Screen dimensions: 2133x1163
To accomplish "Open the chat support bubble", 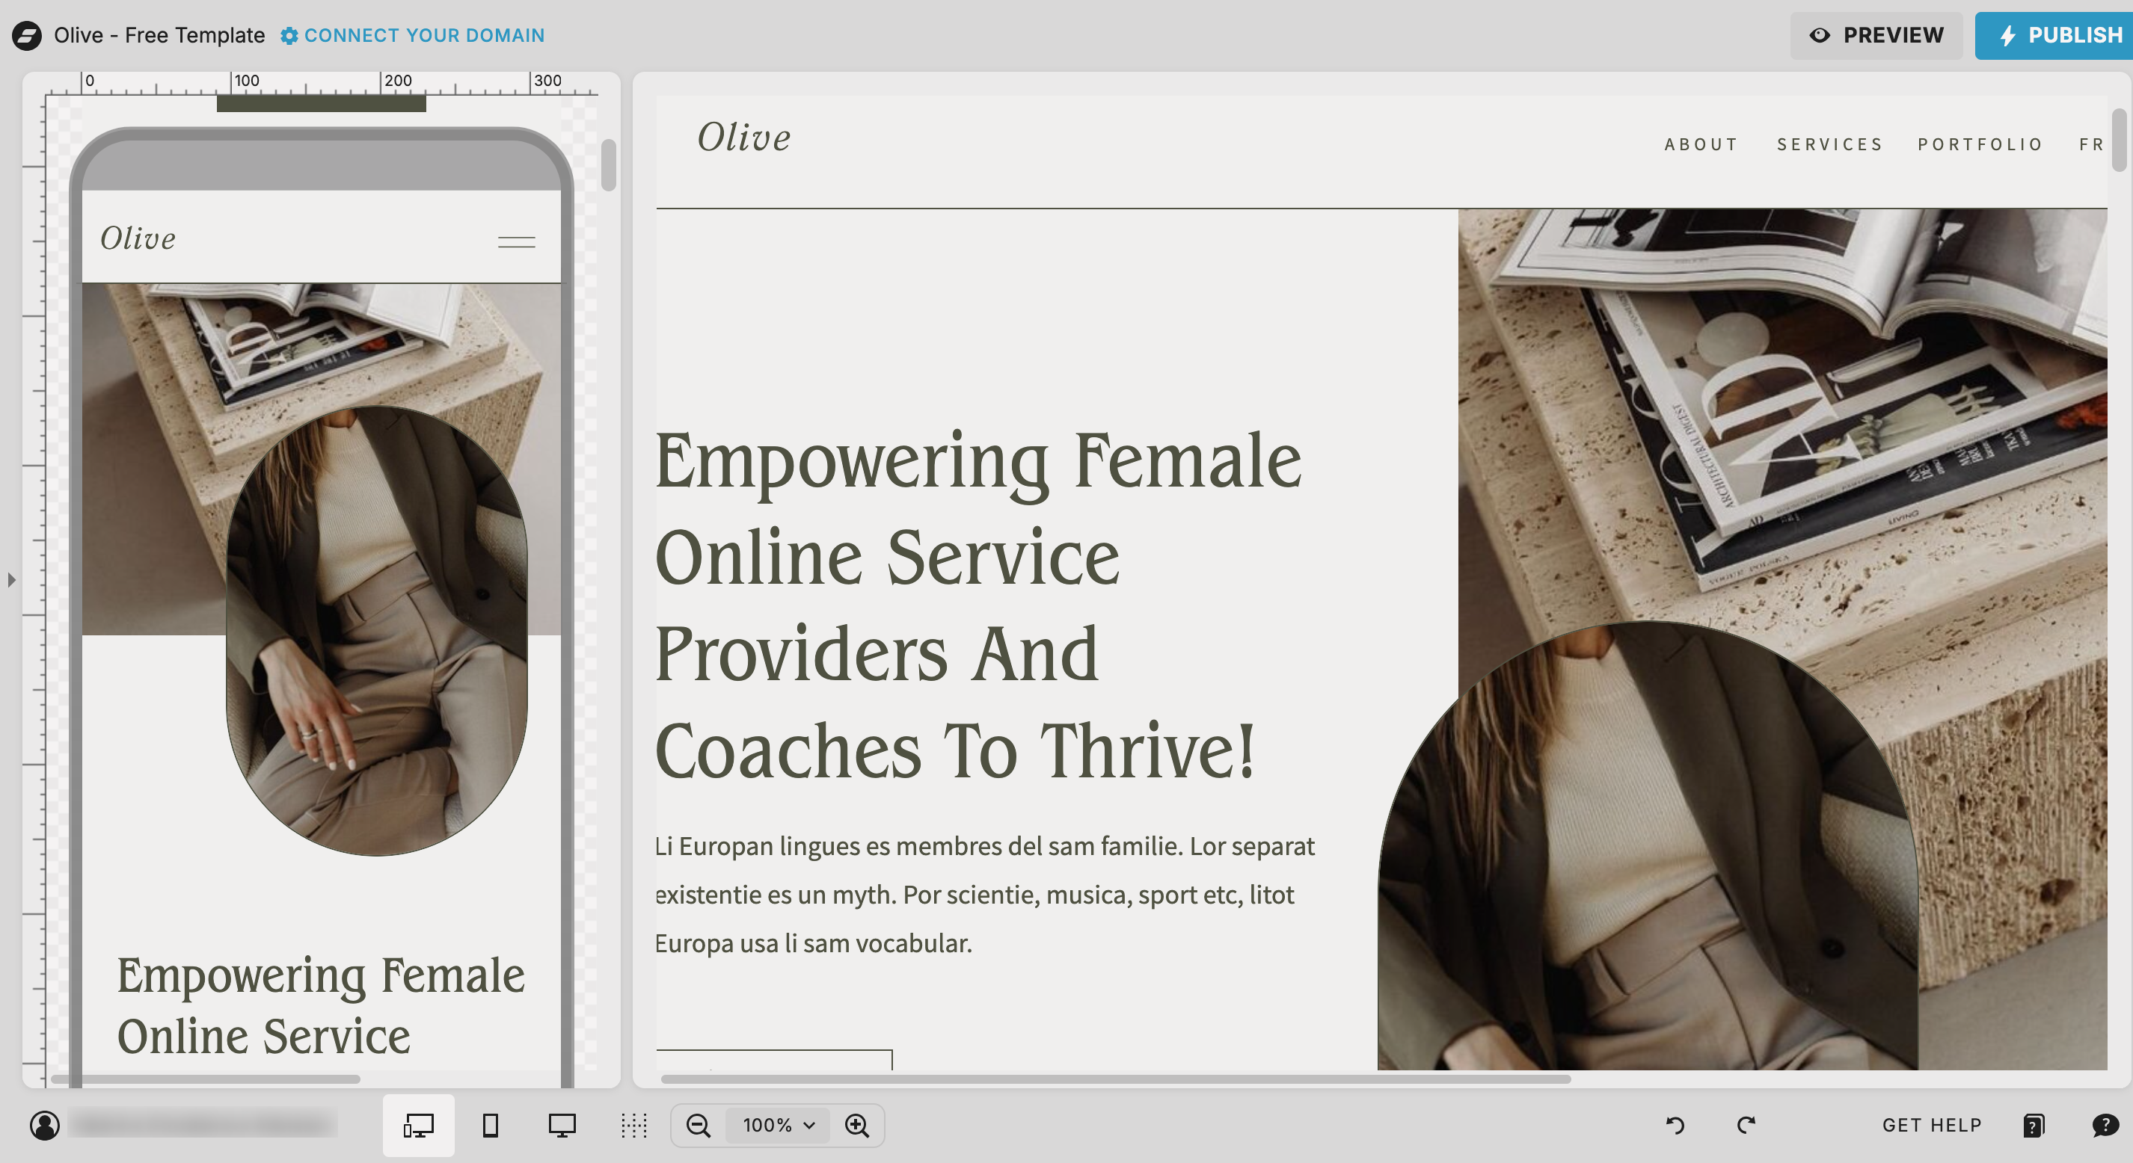I will (2104, 1125).
